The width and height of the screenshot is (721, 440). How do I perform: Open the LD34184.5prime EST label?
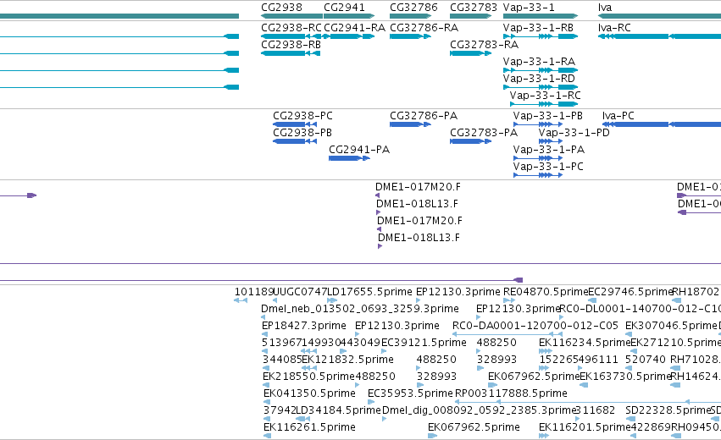click(x=338, y=410)
